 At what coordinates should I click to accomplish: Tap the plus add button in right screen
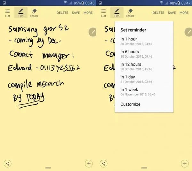pyautogui.click(x=185, y=164)
